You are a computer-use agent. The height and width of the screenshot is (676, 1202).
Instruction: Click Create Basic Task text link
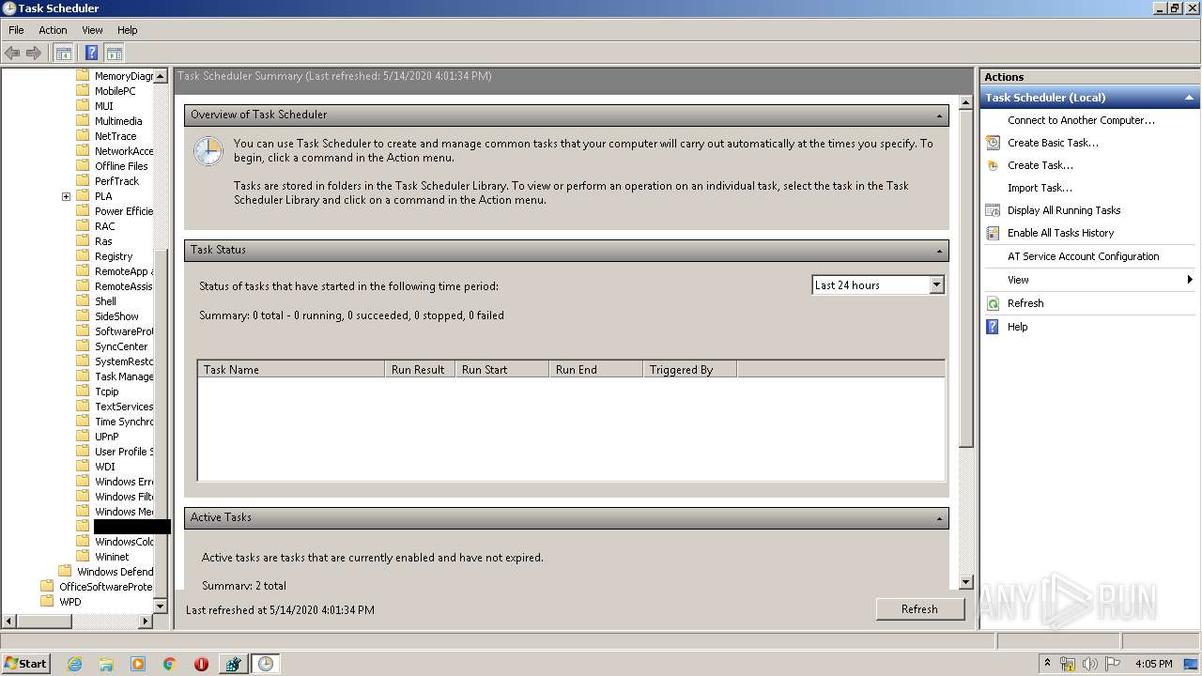pyautogui.click(x=1053, y=143)
